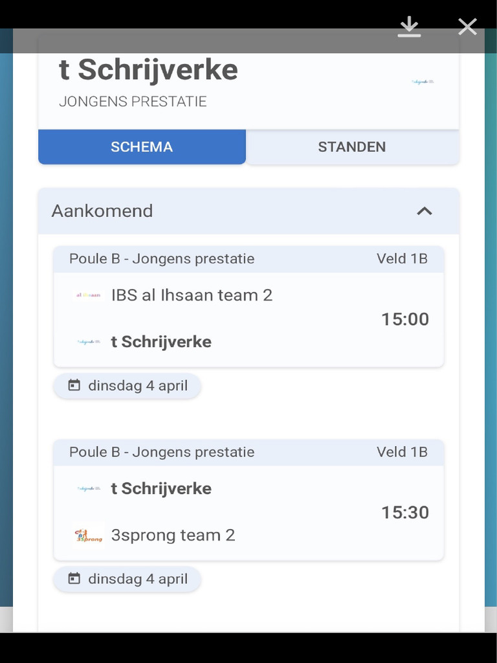Click the 3sprong team logo
Image resolution: width=497 pixels, height=663 pixels.
pos(89,535)
